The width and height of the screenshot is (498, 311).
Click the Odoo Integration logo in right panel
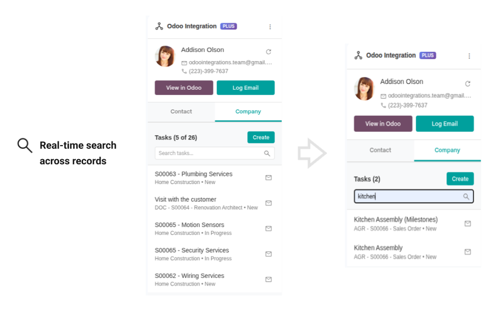point(358,56)
